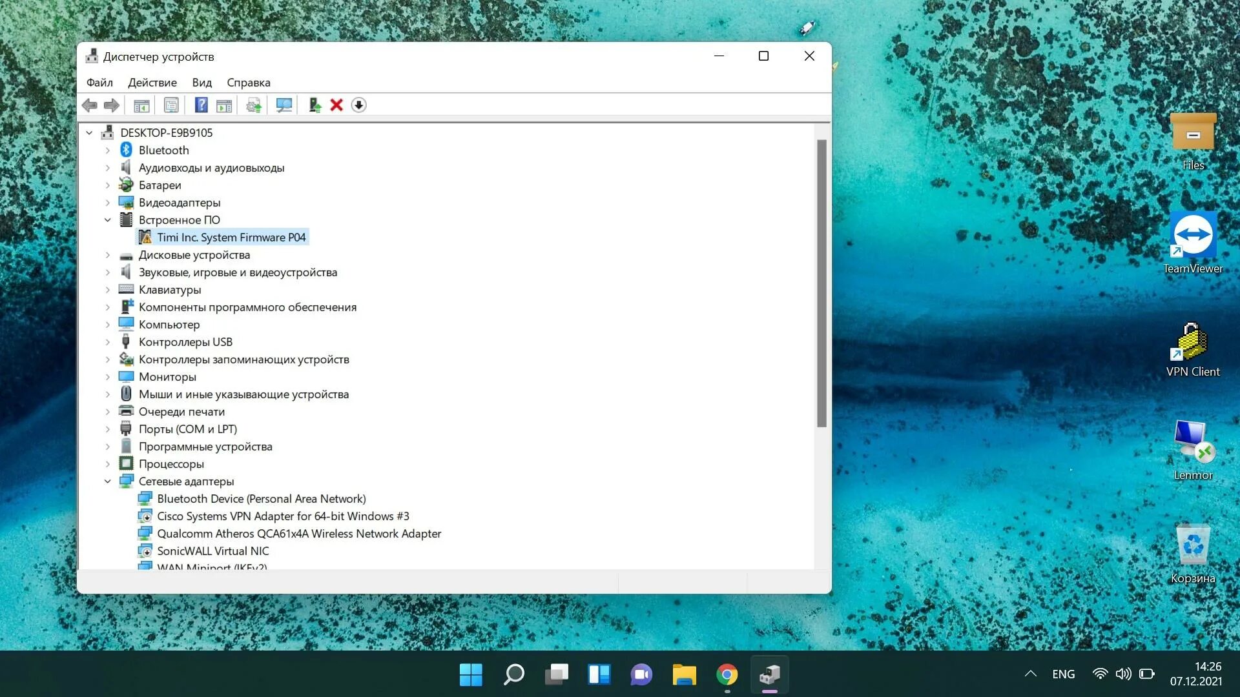Select Timi Inc. System Firmware P04 device

pyautogui.click(x=231, y=237)
